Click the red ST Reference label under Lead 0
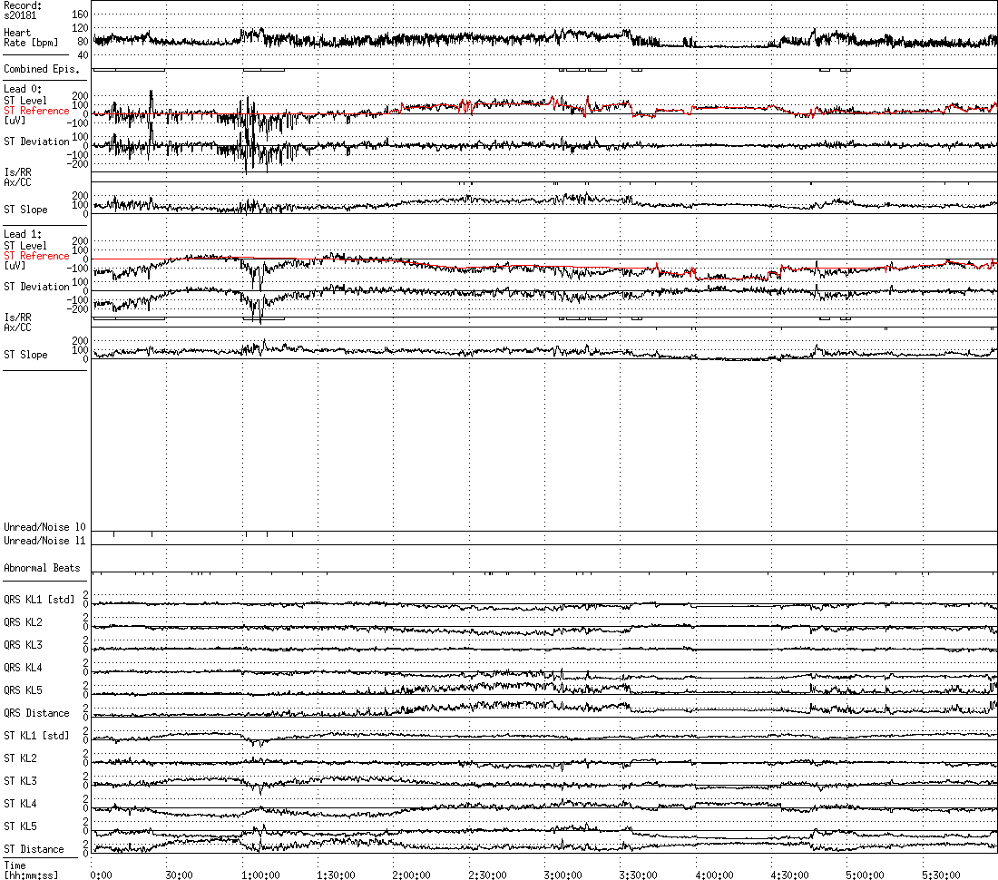This screenshot has width=998, height=880. pos(36,112)
